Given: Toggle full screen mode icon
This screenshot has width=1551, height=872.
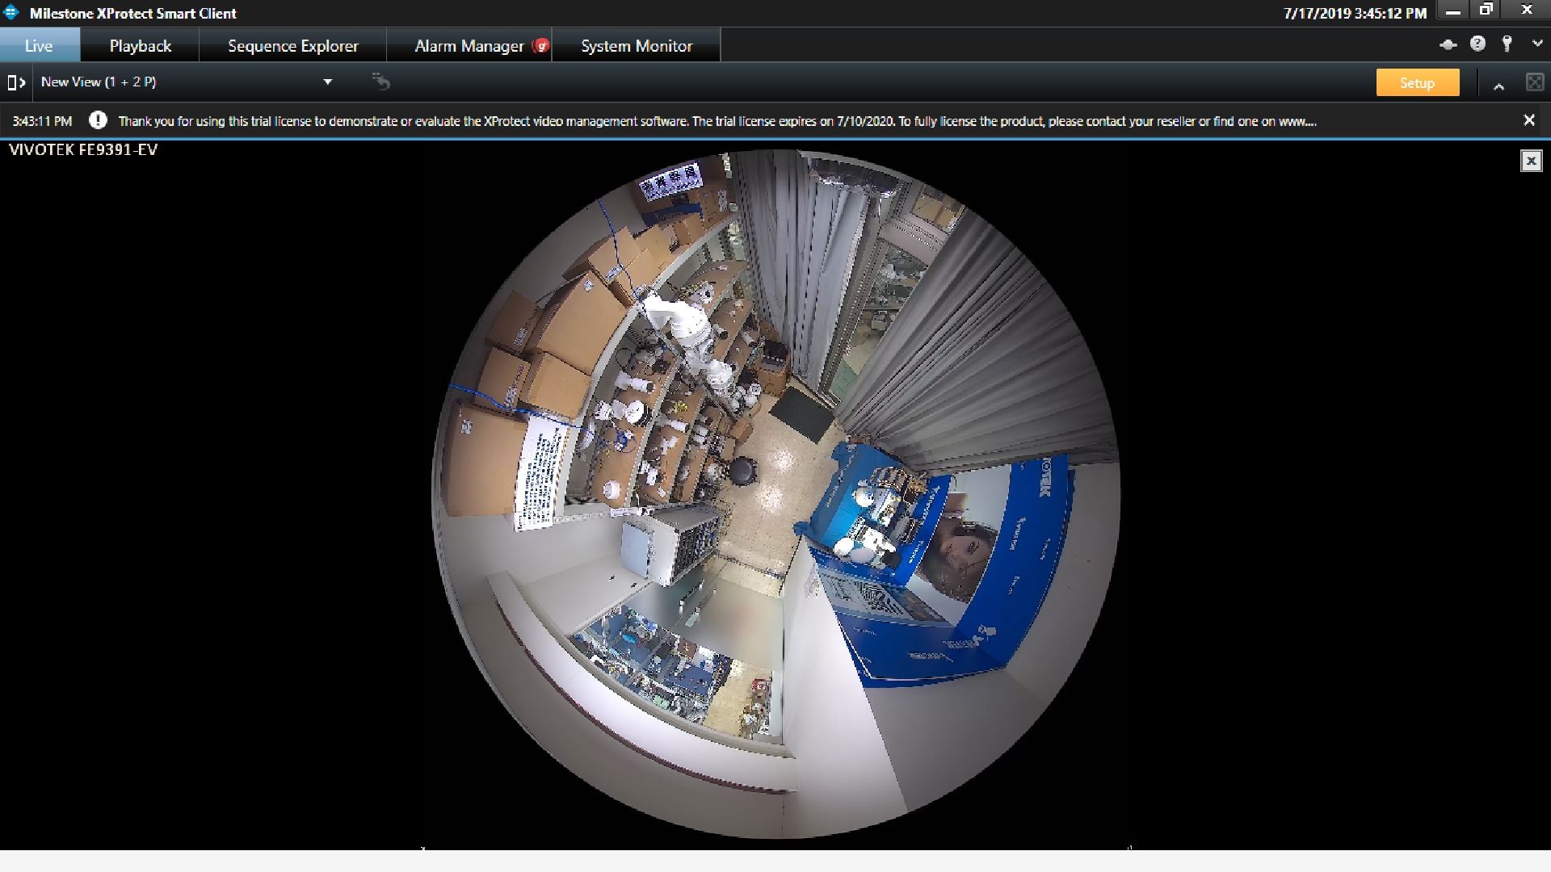Looking at the screenshot, I should coord(1534,82).
